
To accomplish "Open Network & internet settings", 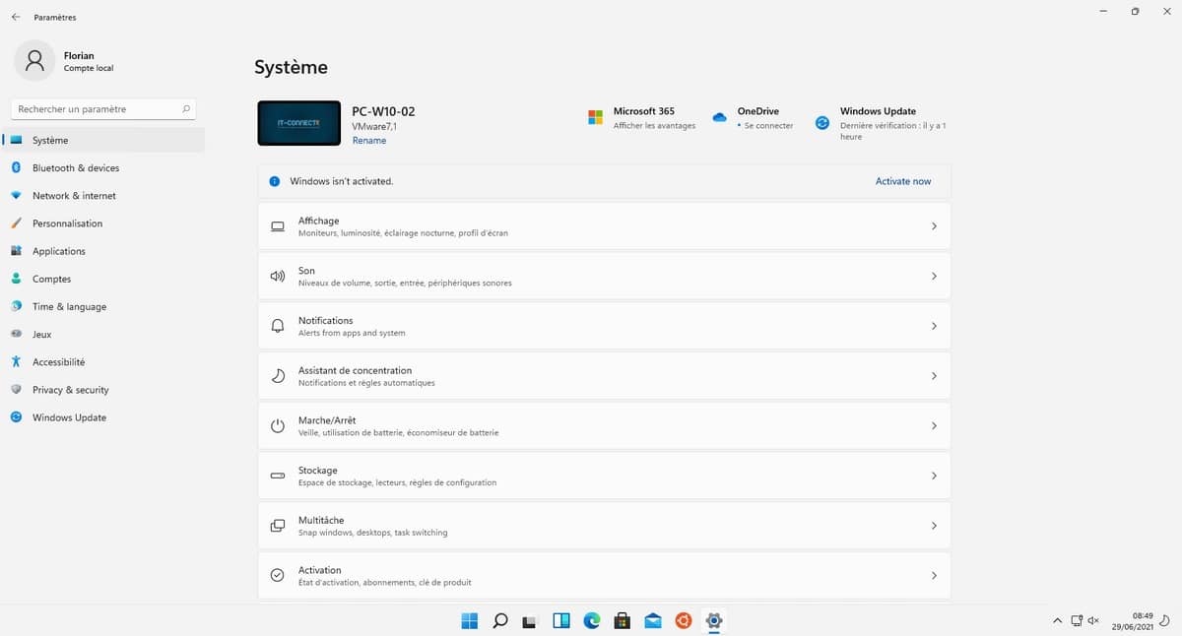I will (x=74, y=196).
